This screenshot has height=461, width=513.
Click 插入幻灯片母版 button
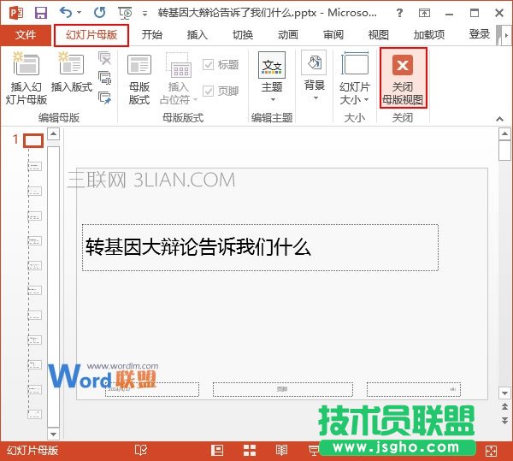(27, 78)
